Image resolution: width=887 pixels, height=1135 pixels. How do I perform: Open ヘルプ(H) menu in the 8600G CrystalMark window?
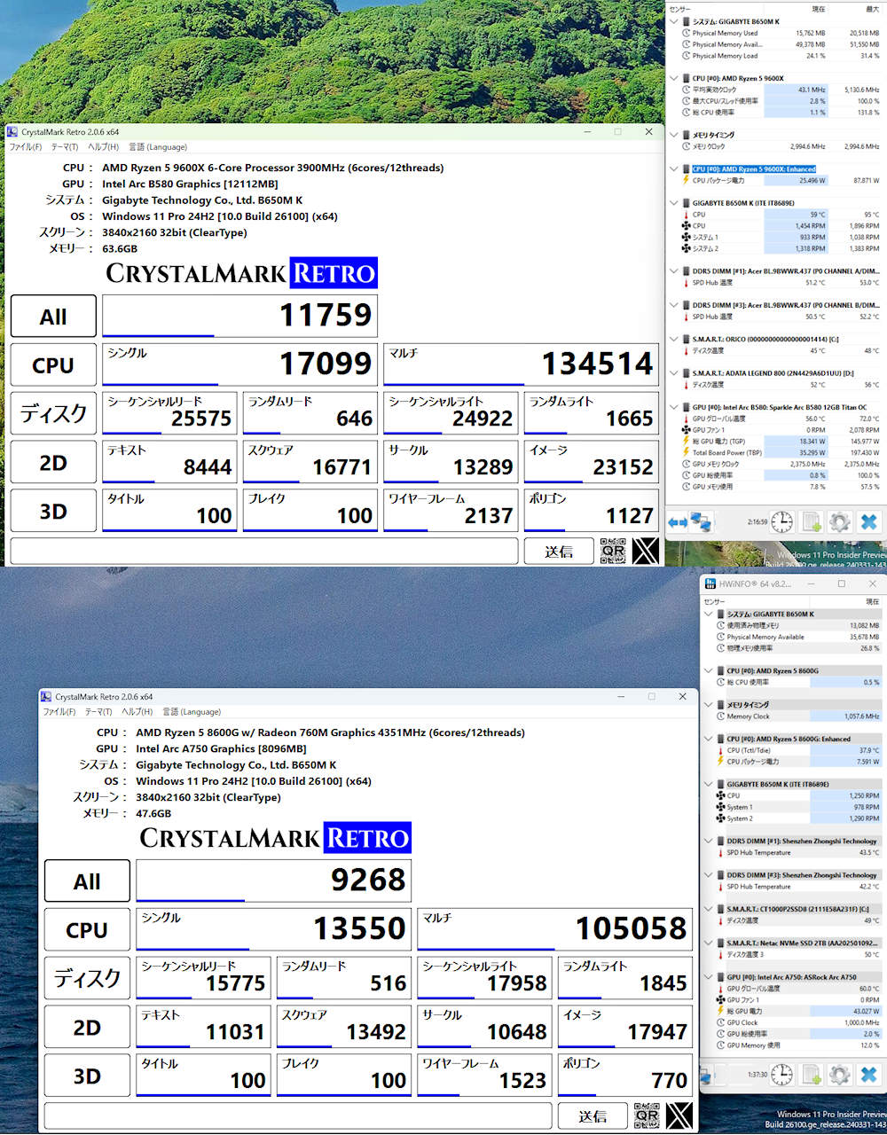(x=137, y=712)
